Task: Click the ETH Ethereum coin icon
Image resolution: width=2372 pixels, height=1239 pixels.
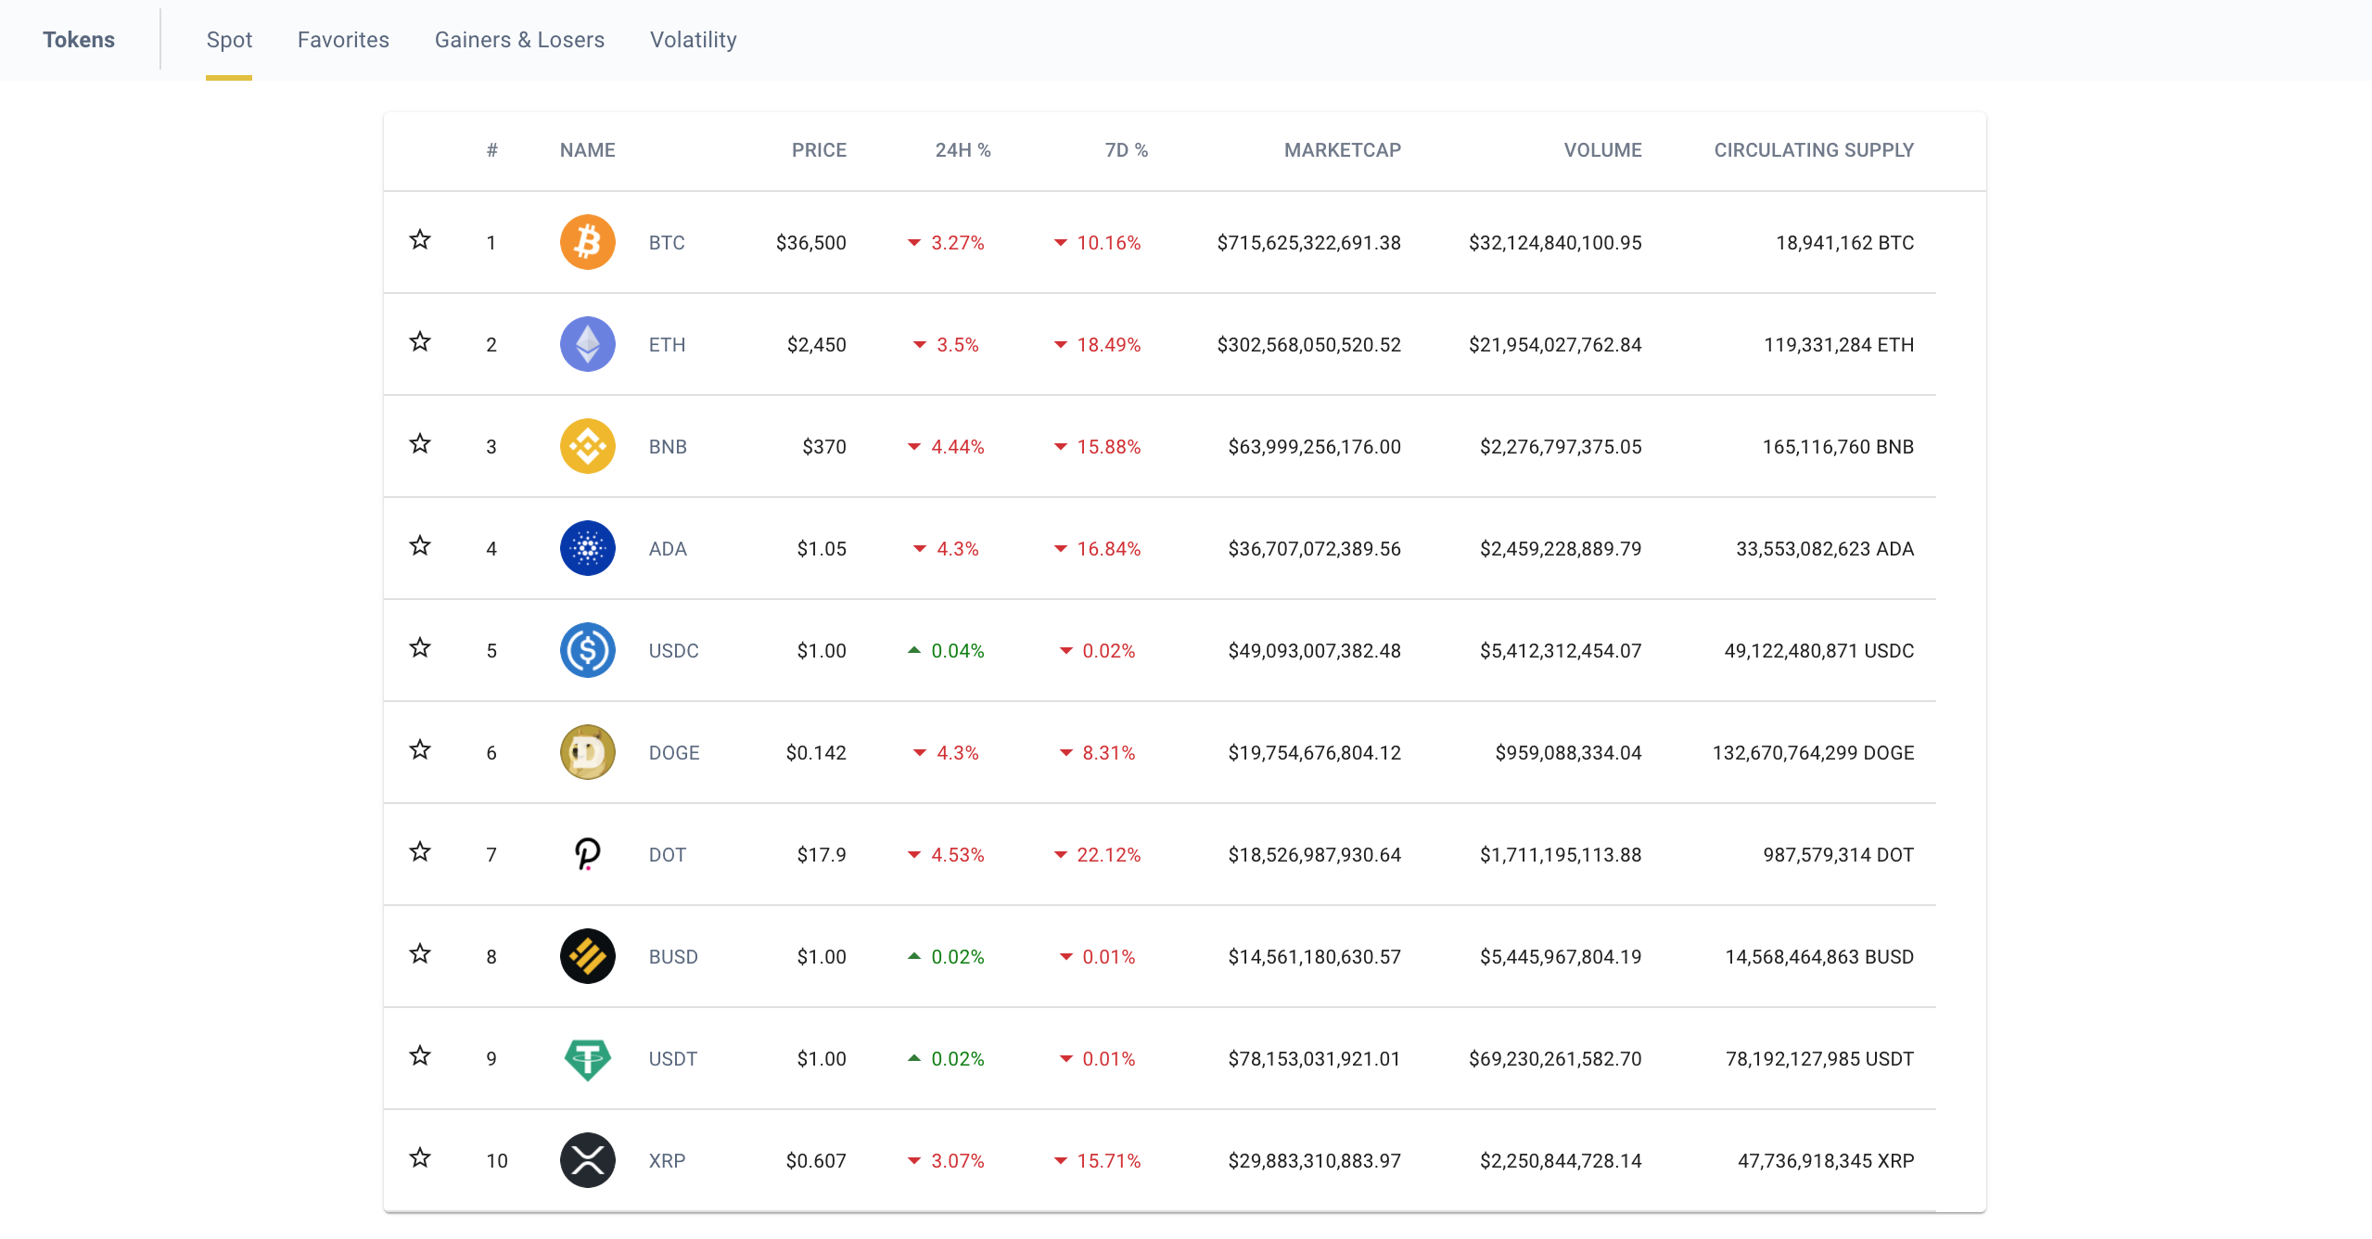Action: pos(587,344)
